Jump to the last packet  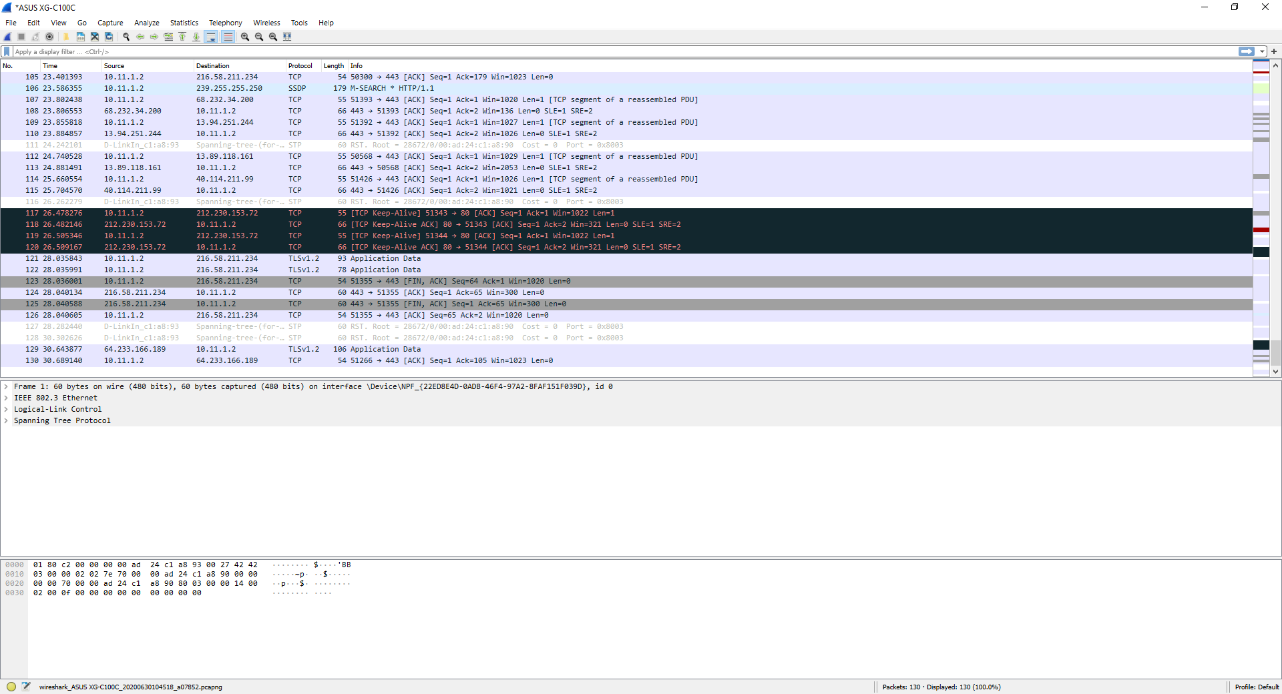coord(196,37)
